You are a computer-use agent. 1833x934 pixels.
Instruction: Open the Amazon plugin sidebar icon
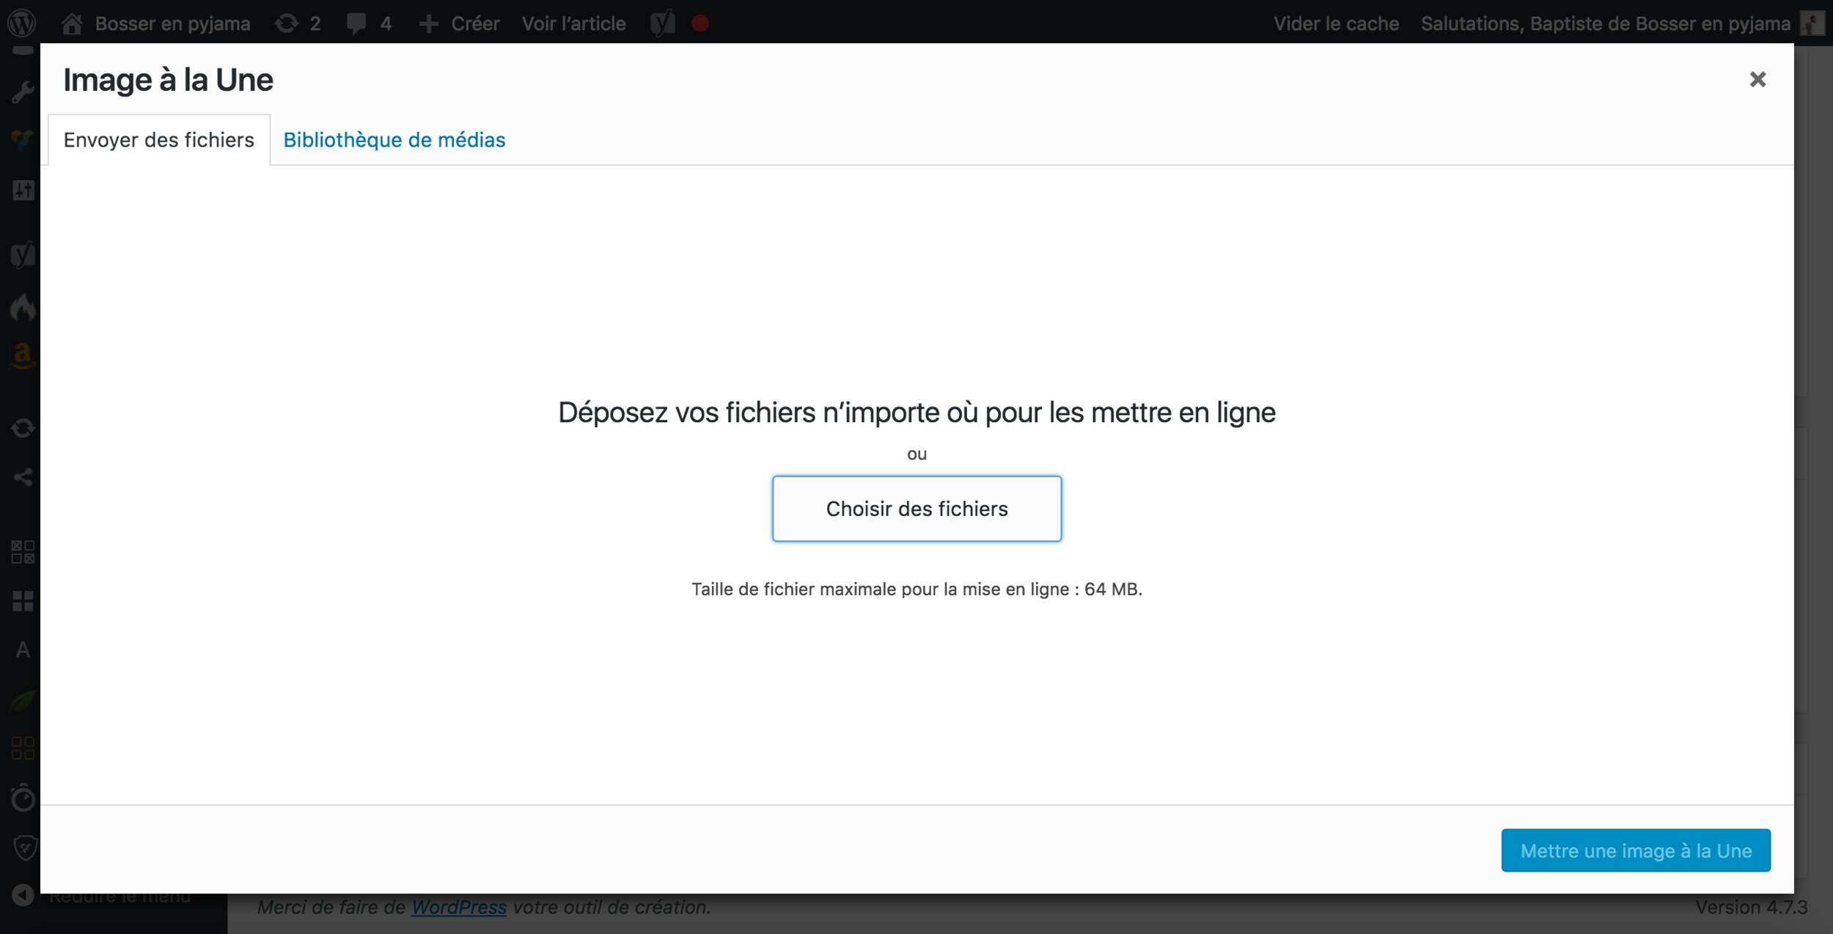click(x=23, y=355)
